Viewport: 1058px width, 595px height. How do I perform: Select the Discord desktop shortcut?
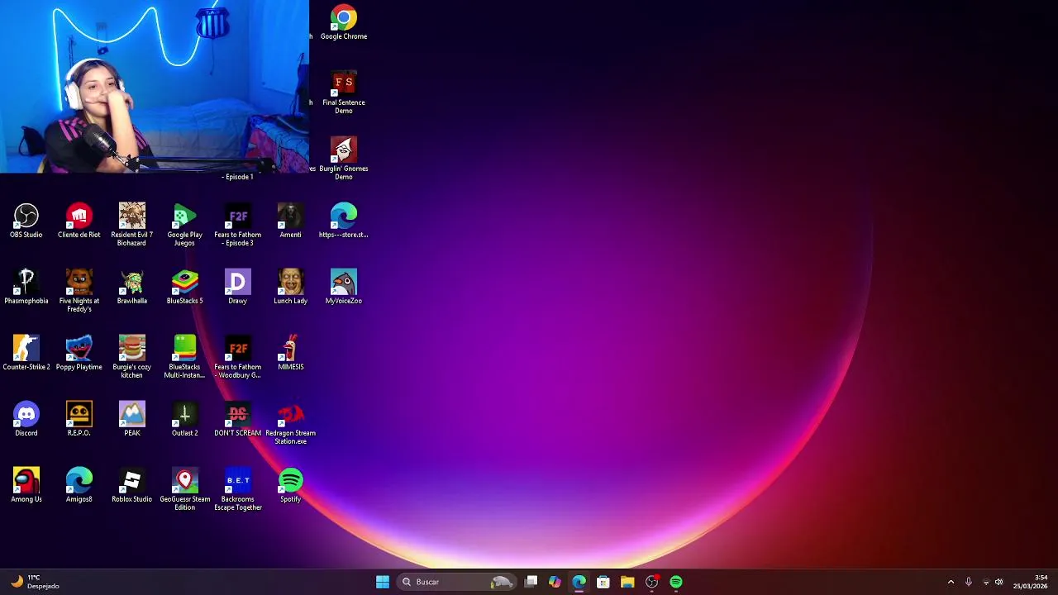click(x=26, y=419)
